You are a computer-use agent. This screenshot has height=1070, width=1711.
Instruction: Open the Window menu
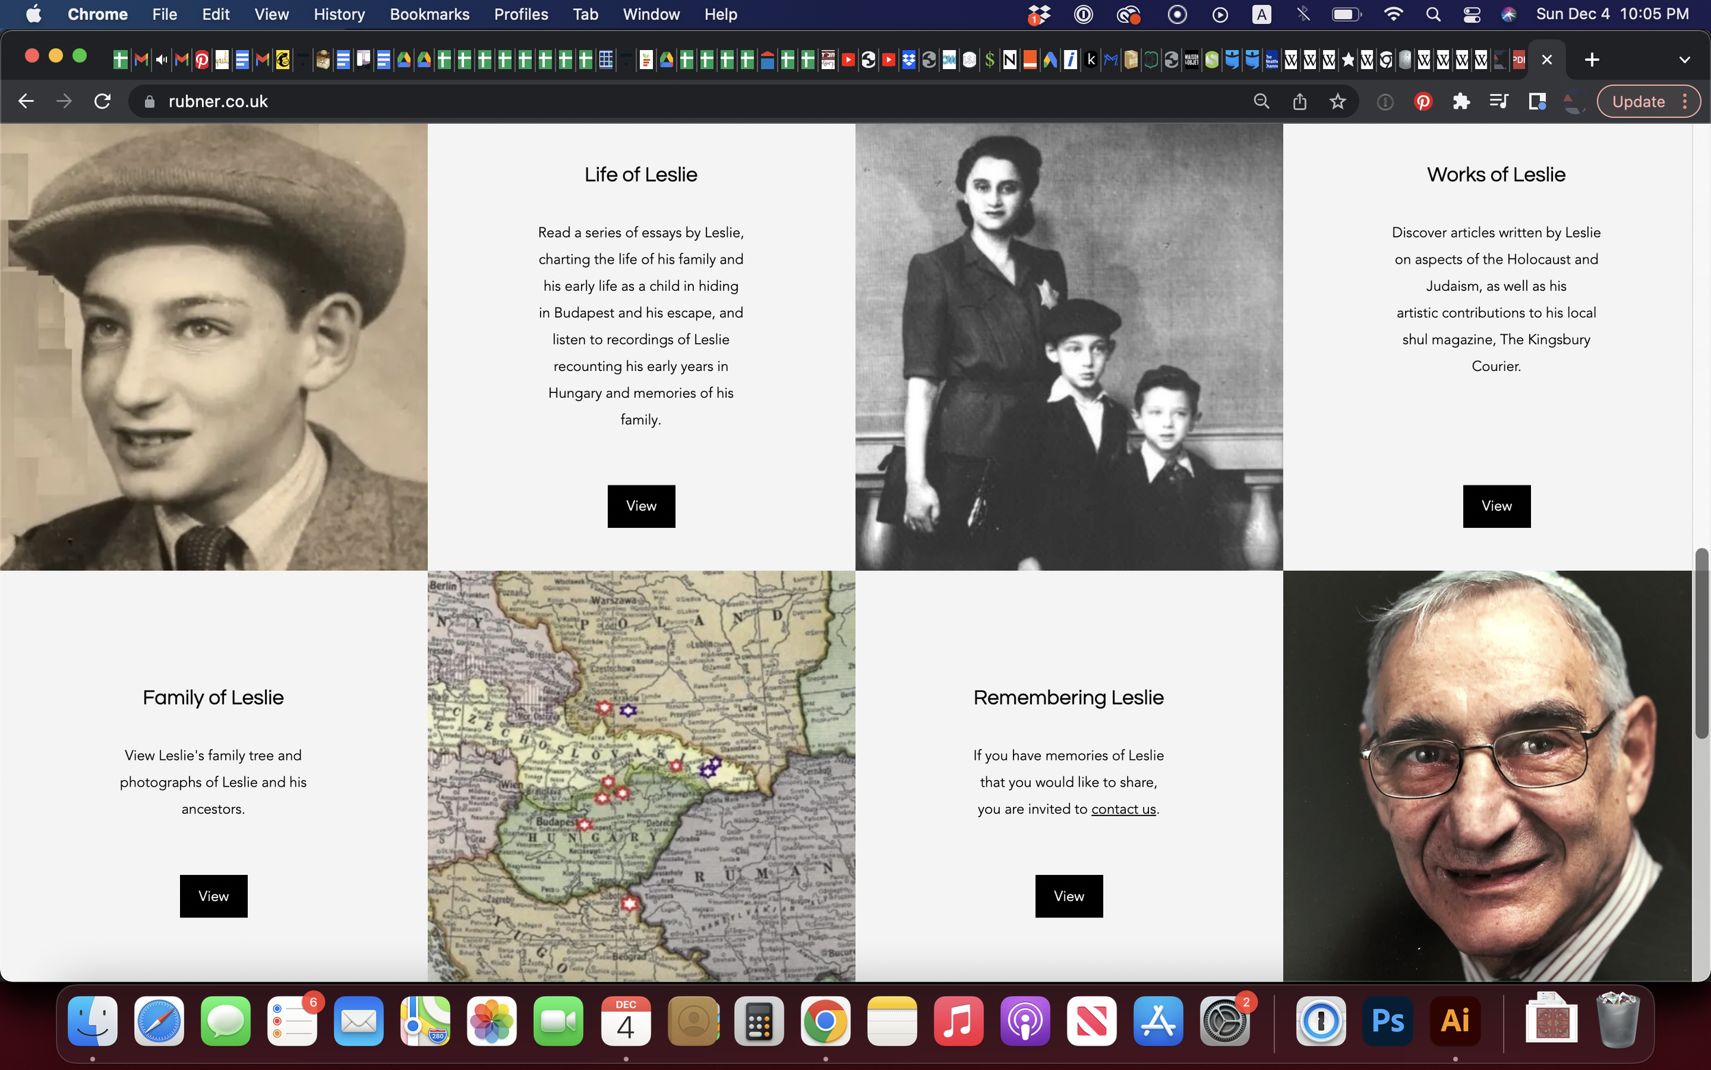click(651, 14)
